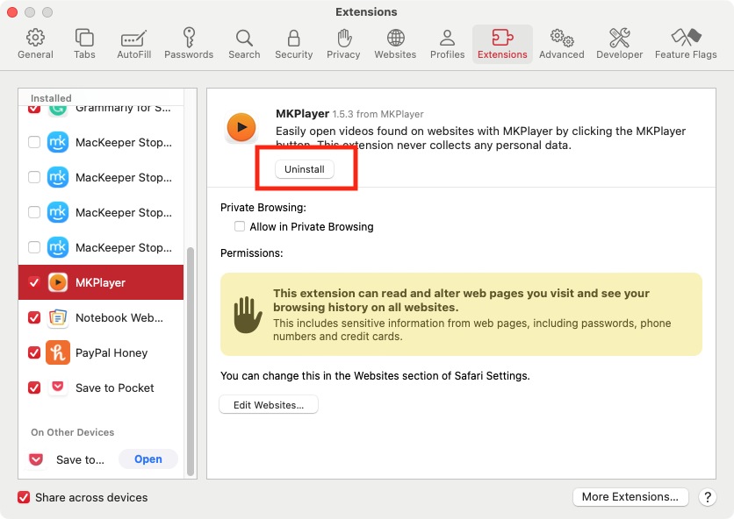Viewport: 734px width, 519px height.
Task: Enable the first MacKeeper Stop extension checkbox
Action: (34, 142)
